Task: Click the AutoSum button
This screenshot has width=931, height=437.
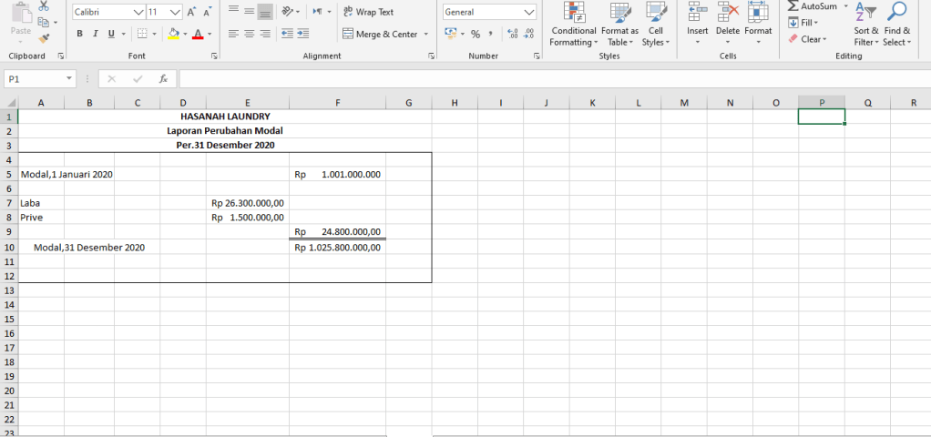Action: point(812,6)
